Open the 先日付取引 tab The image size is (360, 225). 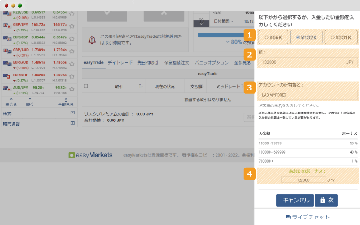pyautogui.click(x=148, y=63)
